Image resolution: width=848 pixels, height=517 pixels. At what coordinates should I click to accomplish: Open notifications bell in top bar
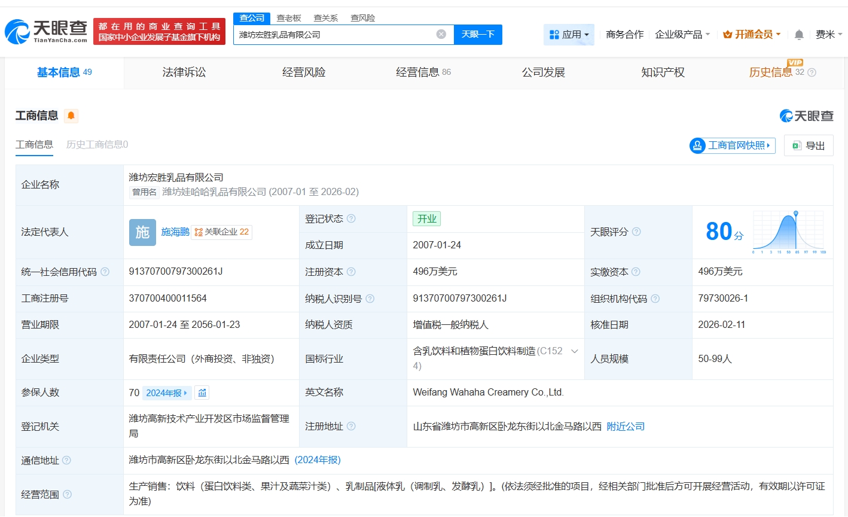[x=799, y=35]
